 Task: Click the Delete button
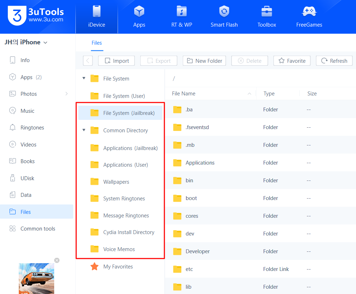click(249, 61)
